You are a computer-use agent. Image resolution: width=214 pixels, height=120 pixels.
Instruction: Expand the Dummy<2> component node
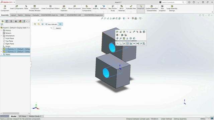coord(1,52)
